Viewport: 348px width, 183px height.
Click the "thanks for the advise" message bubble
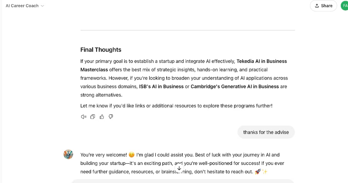click(266, 132)
